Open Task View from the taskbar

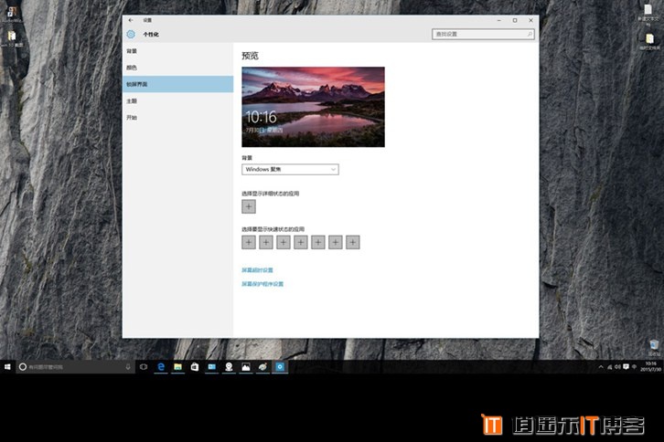point(144,367)
